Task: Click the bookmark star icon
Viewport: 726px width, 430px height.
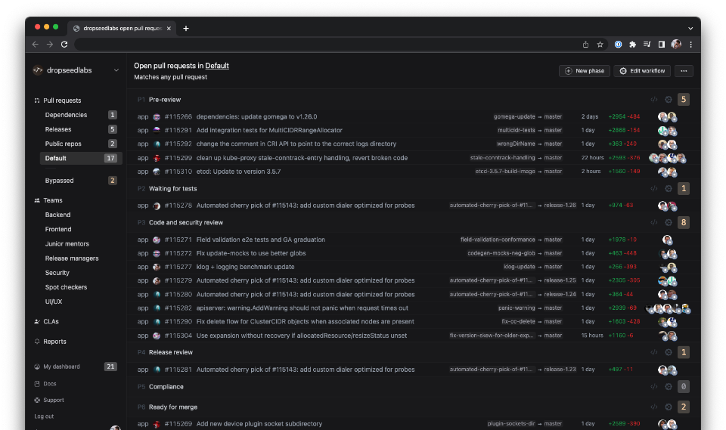Action: [x=600, y=45]
